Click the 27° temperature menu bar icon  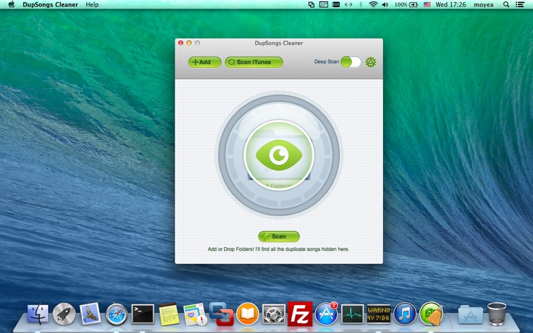[324, 5]
